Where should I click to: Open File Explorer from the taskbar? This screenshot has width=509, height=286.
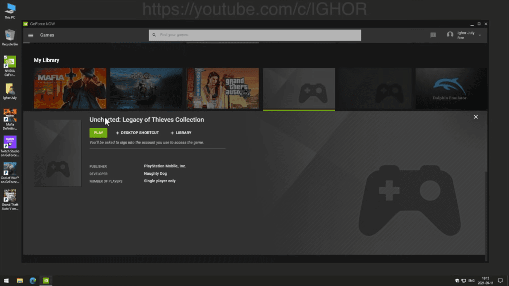point(20,281)
